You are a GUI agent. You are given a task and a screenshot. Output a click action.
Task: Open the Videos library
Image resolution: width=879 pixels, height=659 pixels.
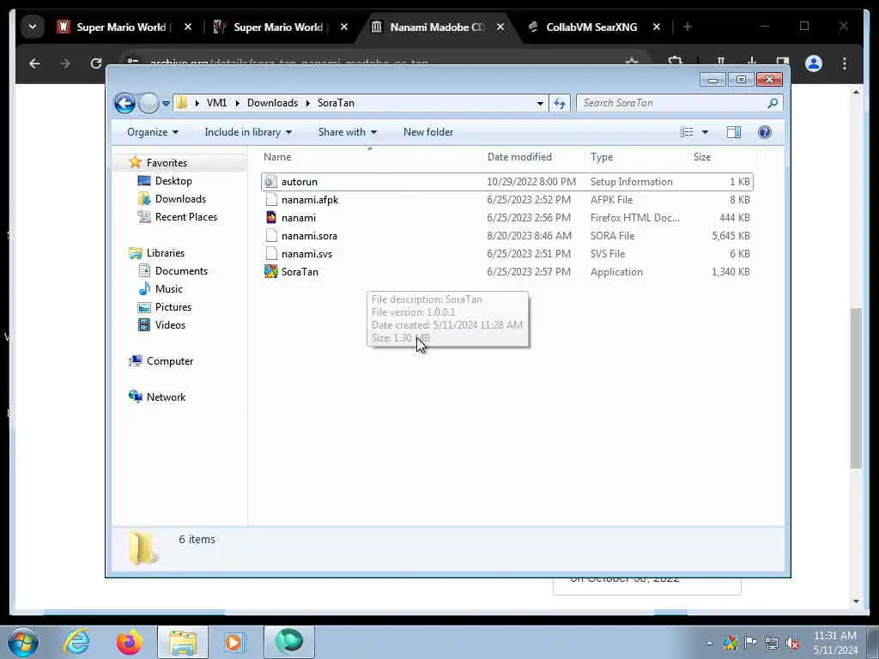[171, 324]
